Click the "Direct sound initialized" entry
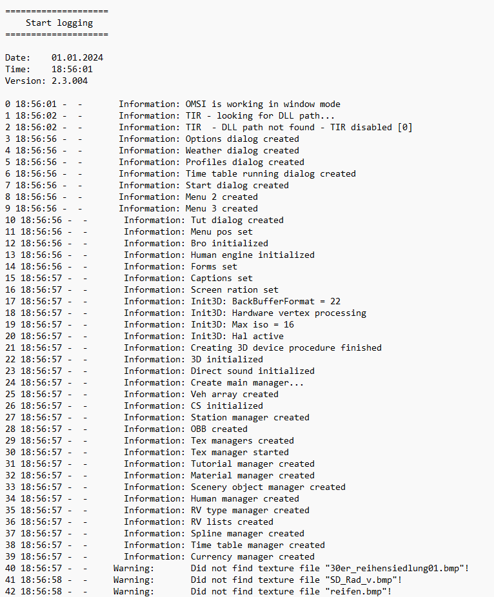The height and width of the screenshot is (597, 494). coord(252,371)
